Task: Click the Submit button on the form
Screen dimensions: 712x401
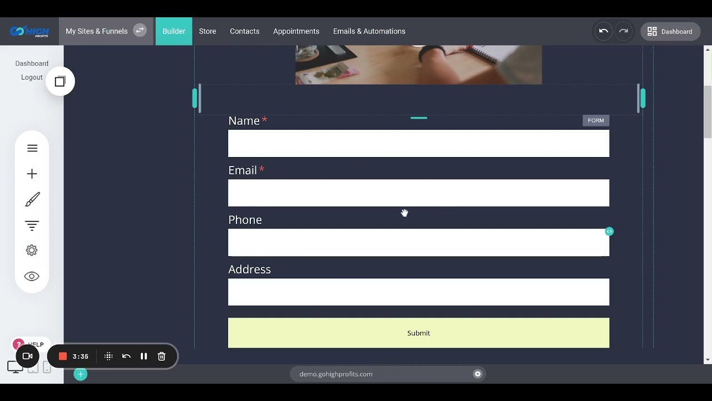Action: click(418, 333)
